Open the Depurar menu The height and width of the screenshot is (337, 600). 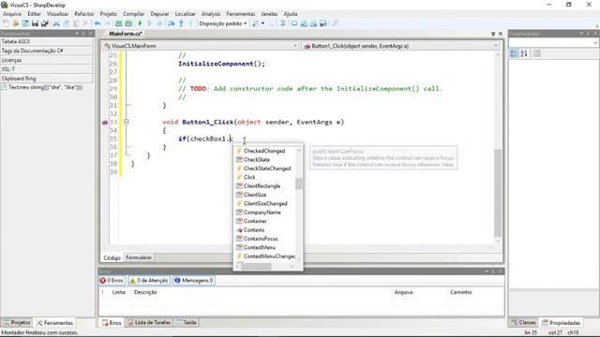159,14
